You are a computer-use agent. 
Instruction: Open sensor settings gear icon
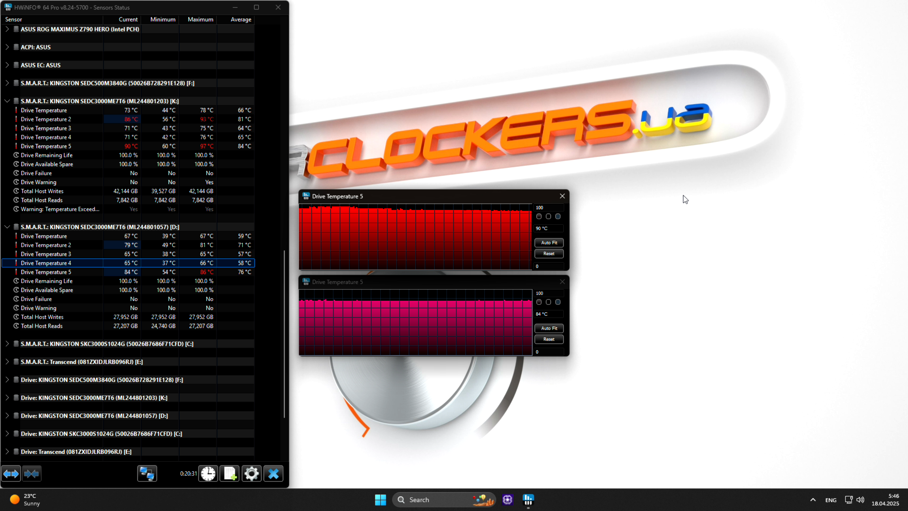coord(252,474)
